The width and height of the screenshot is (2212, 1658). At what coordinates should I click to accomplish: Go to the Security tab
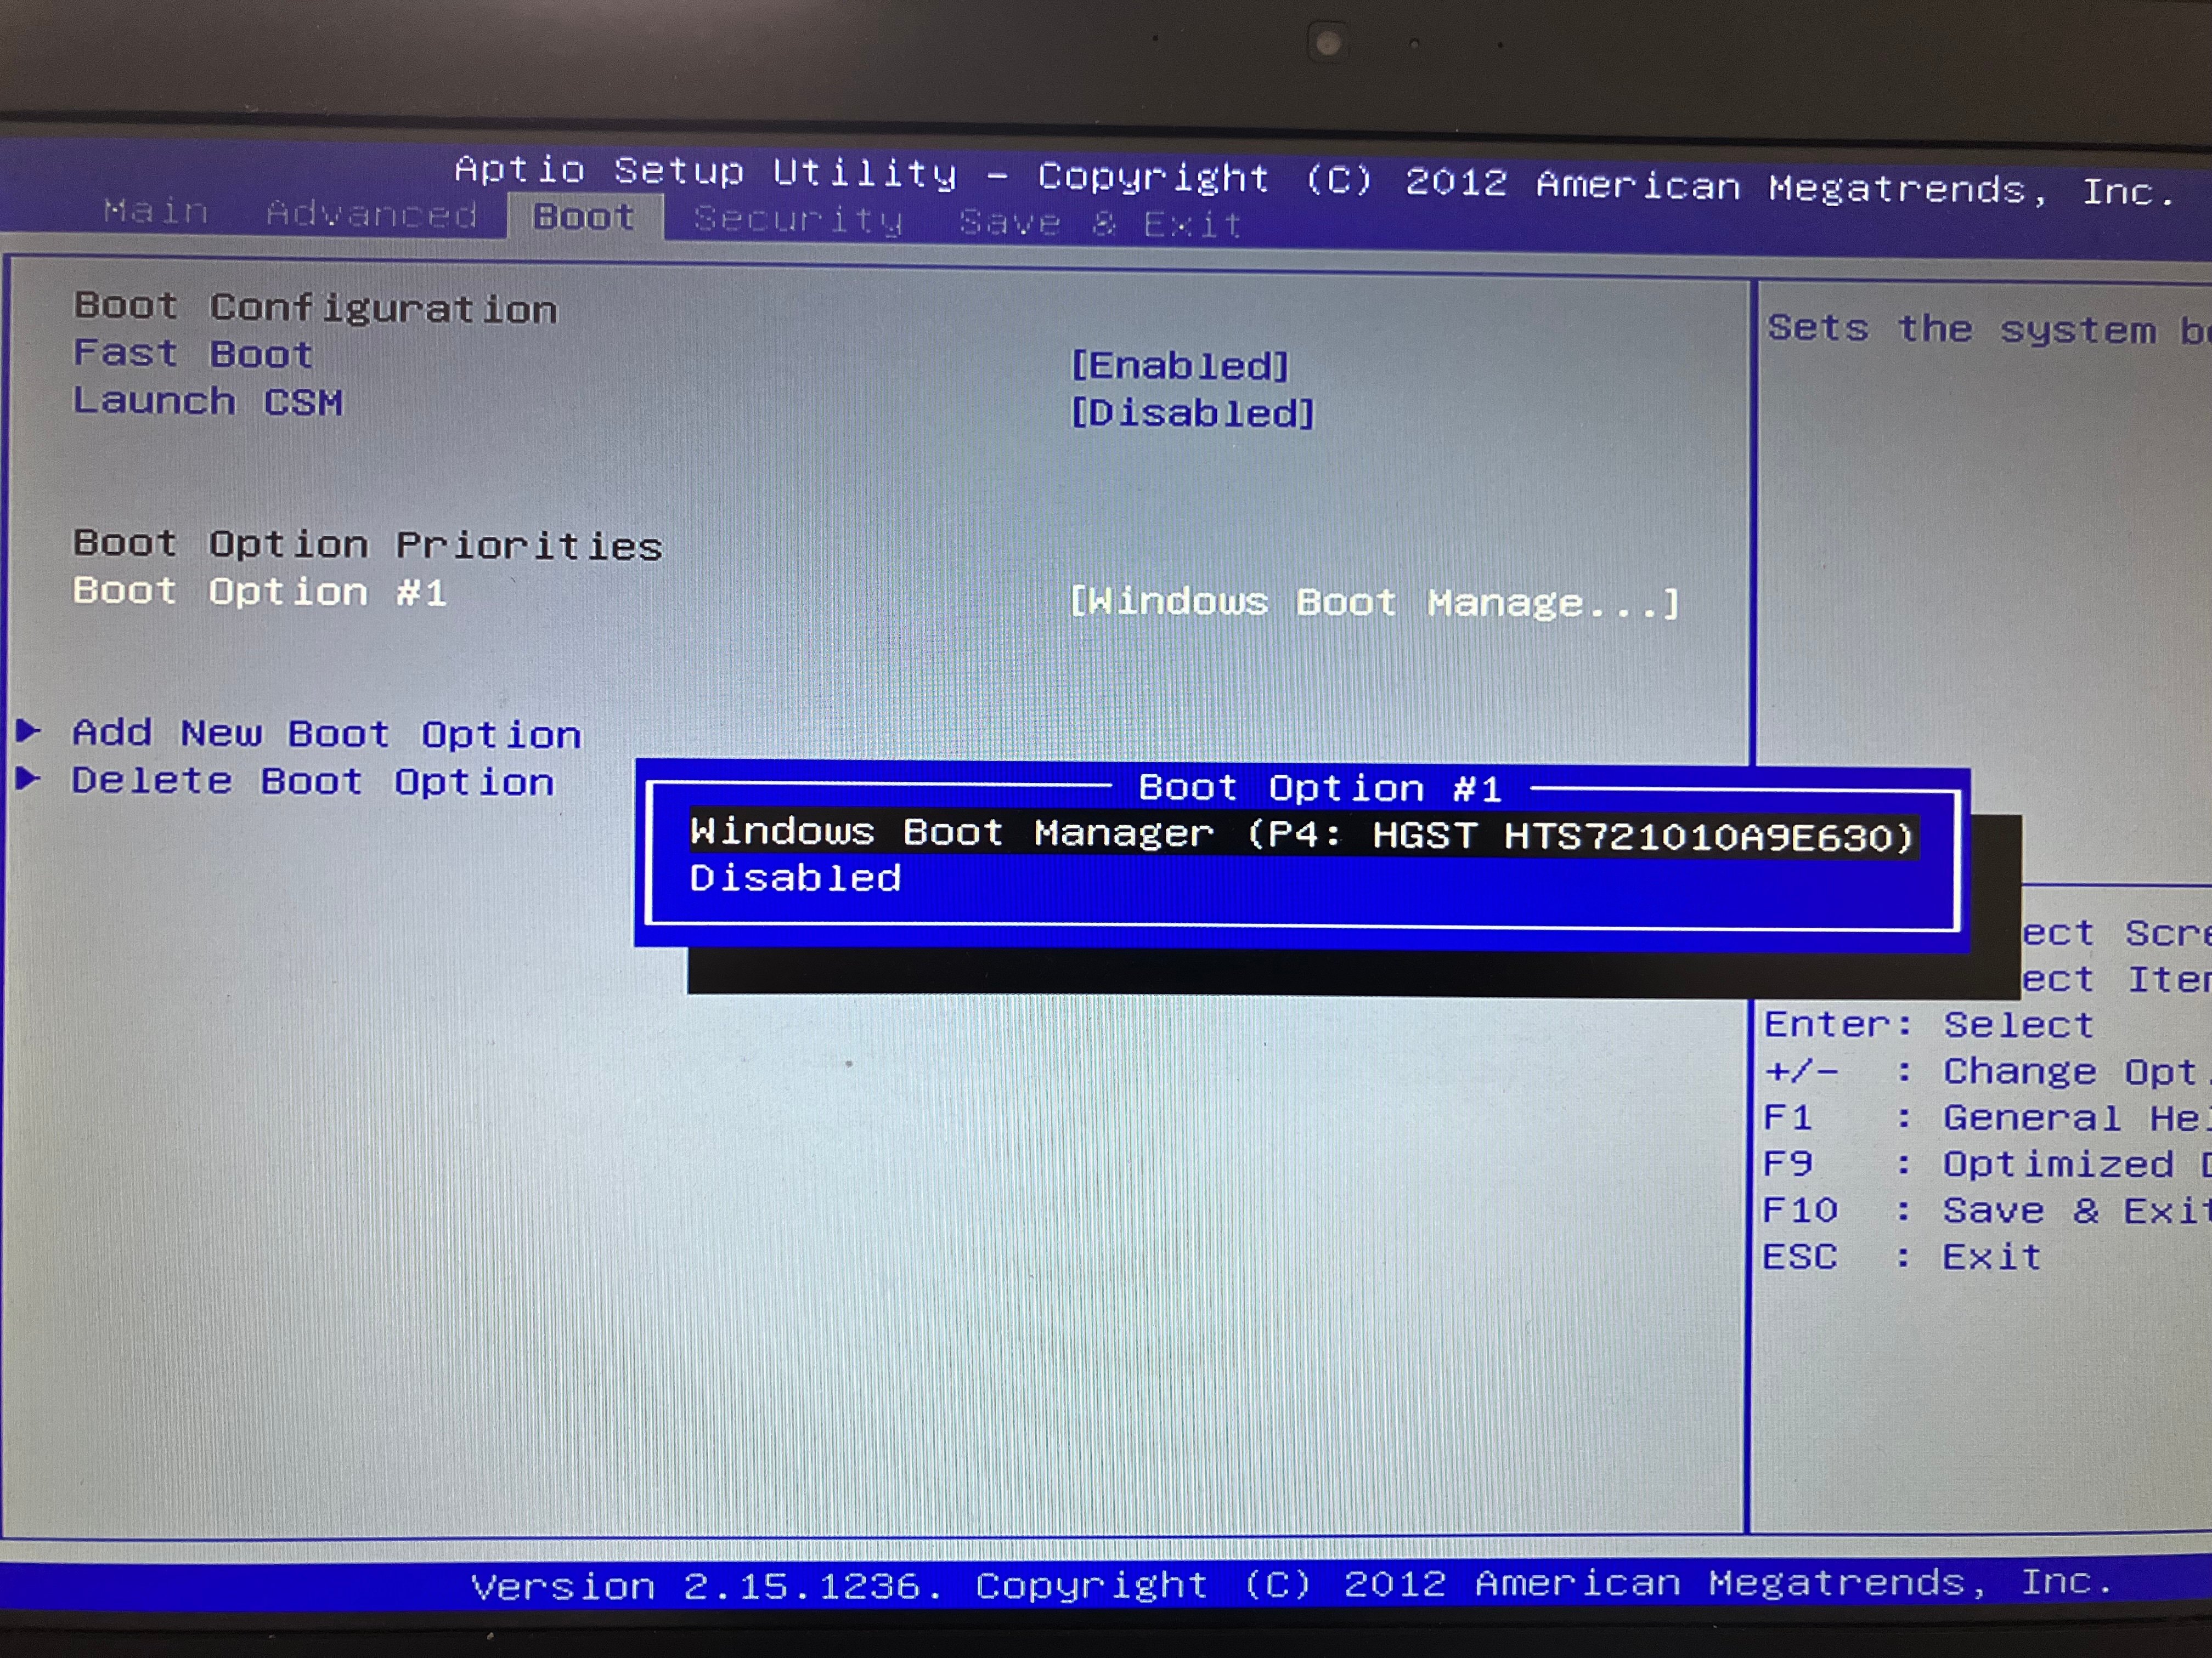[x=798, y=220]
